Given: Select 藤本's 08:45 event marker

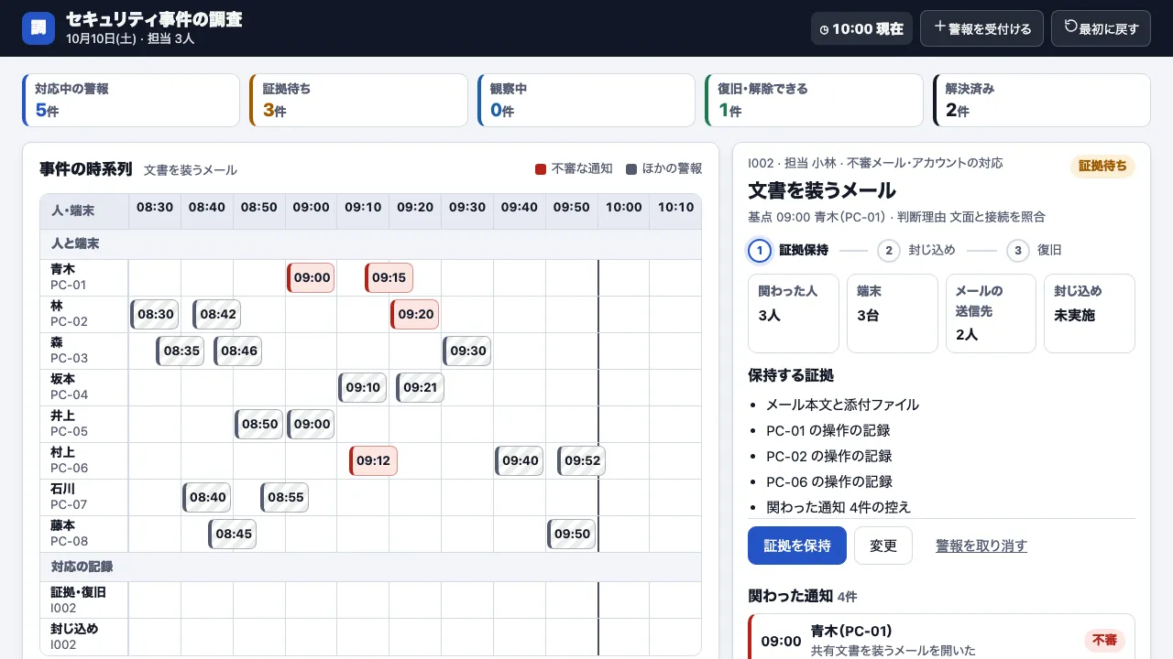Looking at the screenshot, I should pos(233,534).
